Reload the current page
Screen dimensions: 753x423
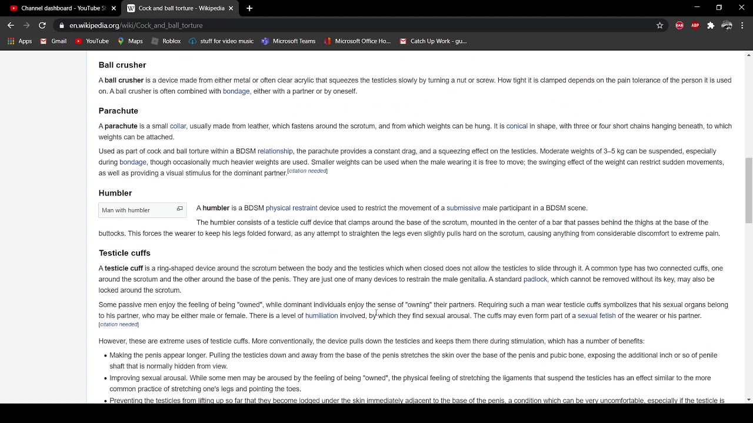click(42, 25)
